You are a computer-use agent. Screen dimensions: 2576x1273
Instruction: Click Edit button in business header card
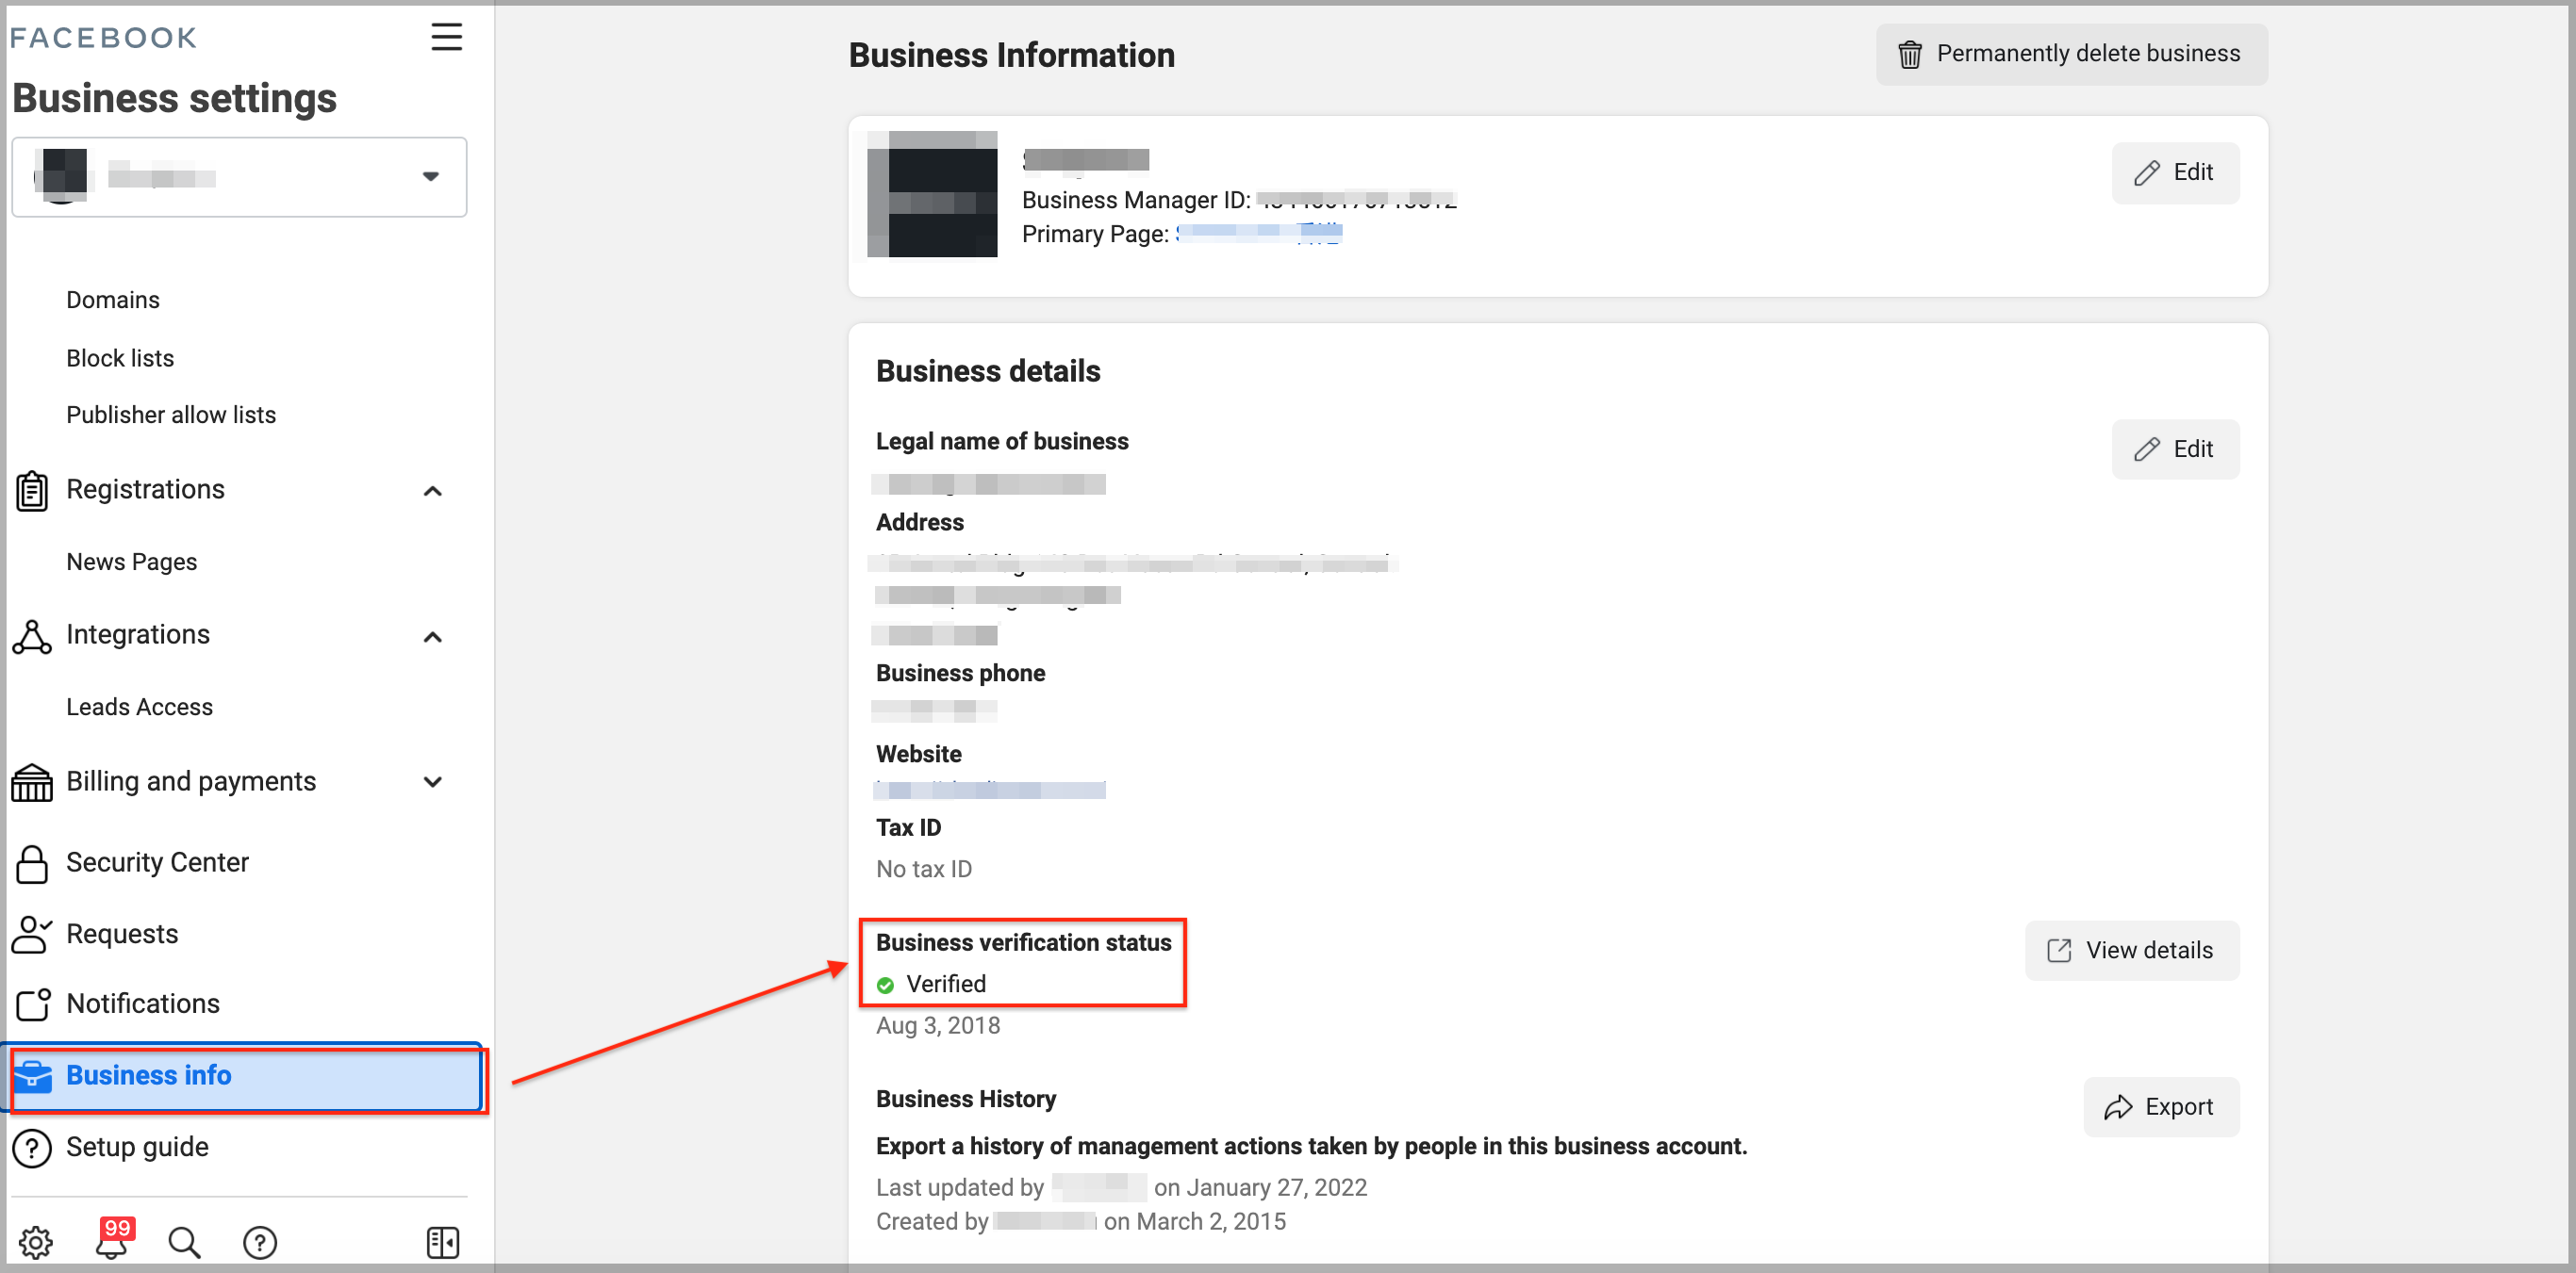(2175, 172)
